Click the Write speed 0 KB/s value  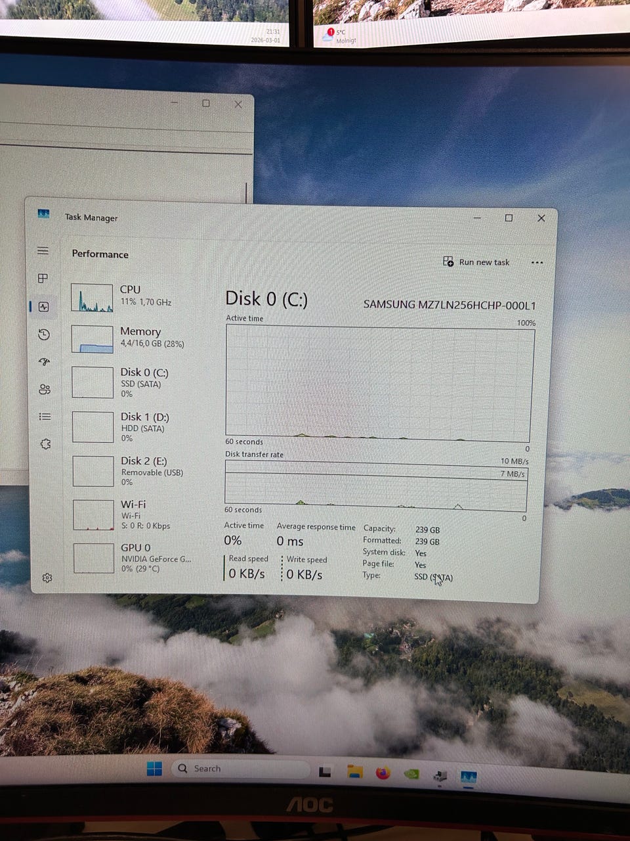coord(304,574)
